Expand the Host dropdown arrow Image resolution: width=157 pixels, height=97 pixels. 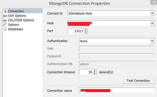[x=152, y=23]
